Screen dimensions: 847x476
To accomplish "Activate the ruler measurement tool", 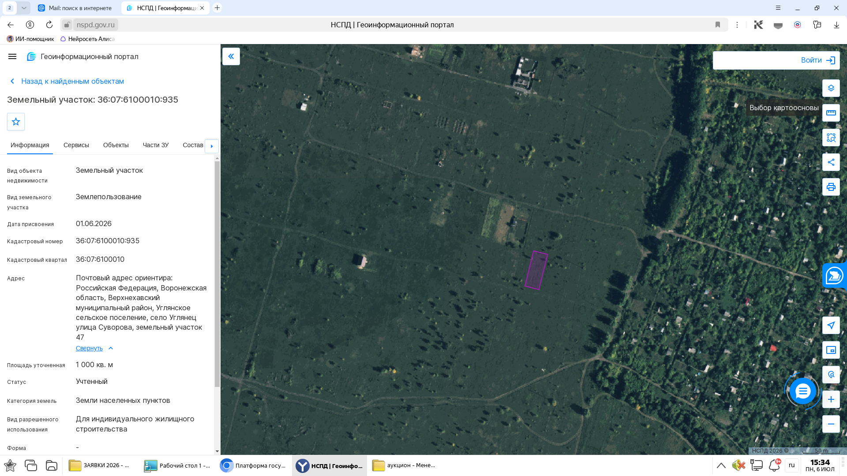I will pos(831,113).
